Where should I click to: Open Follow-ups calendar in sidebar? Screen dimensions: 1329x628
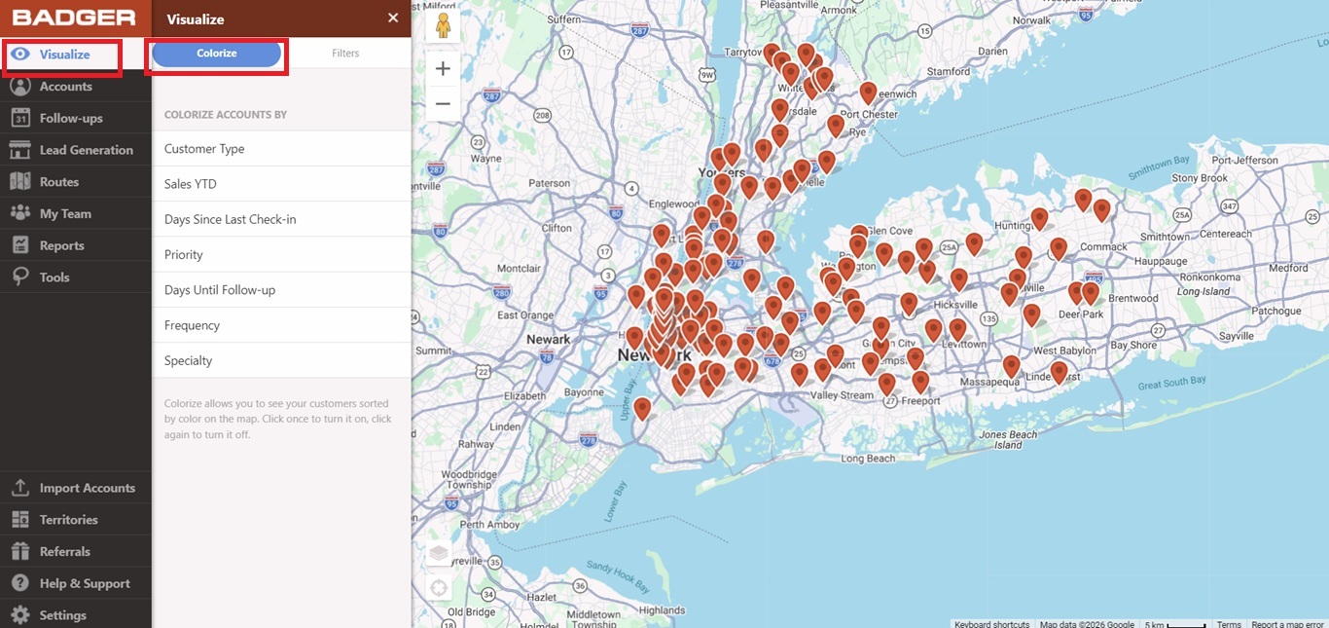76,118
